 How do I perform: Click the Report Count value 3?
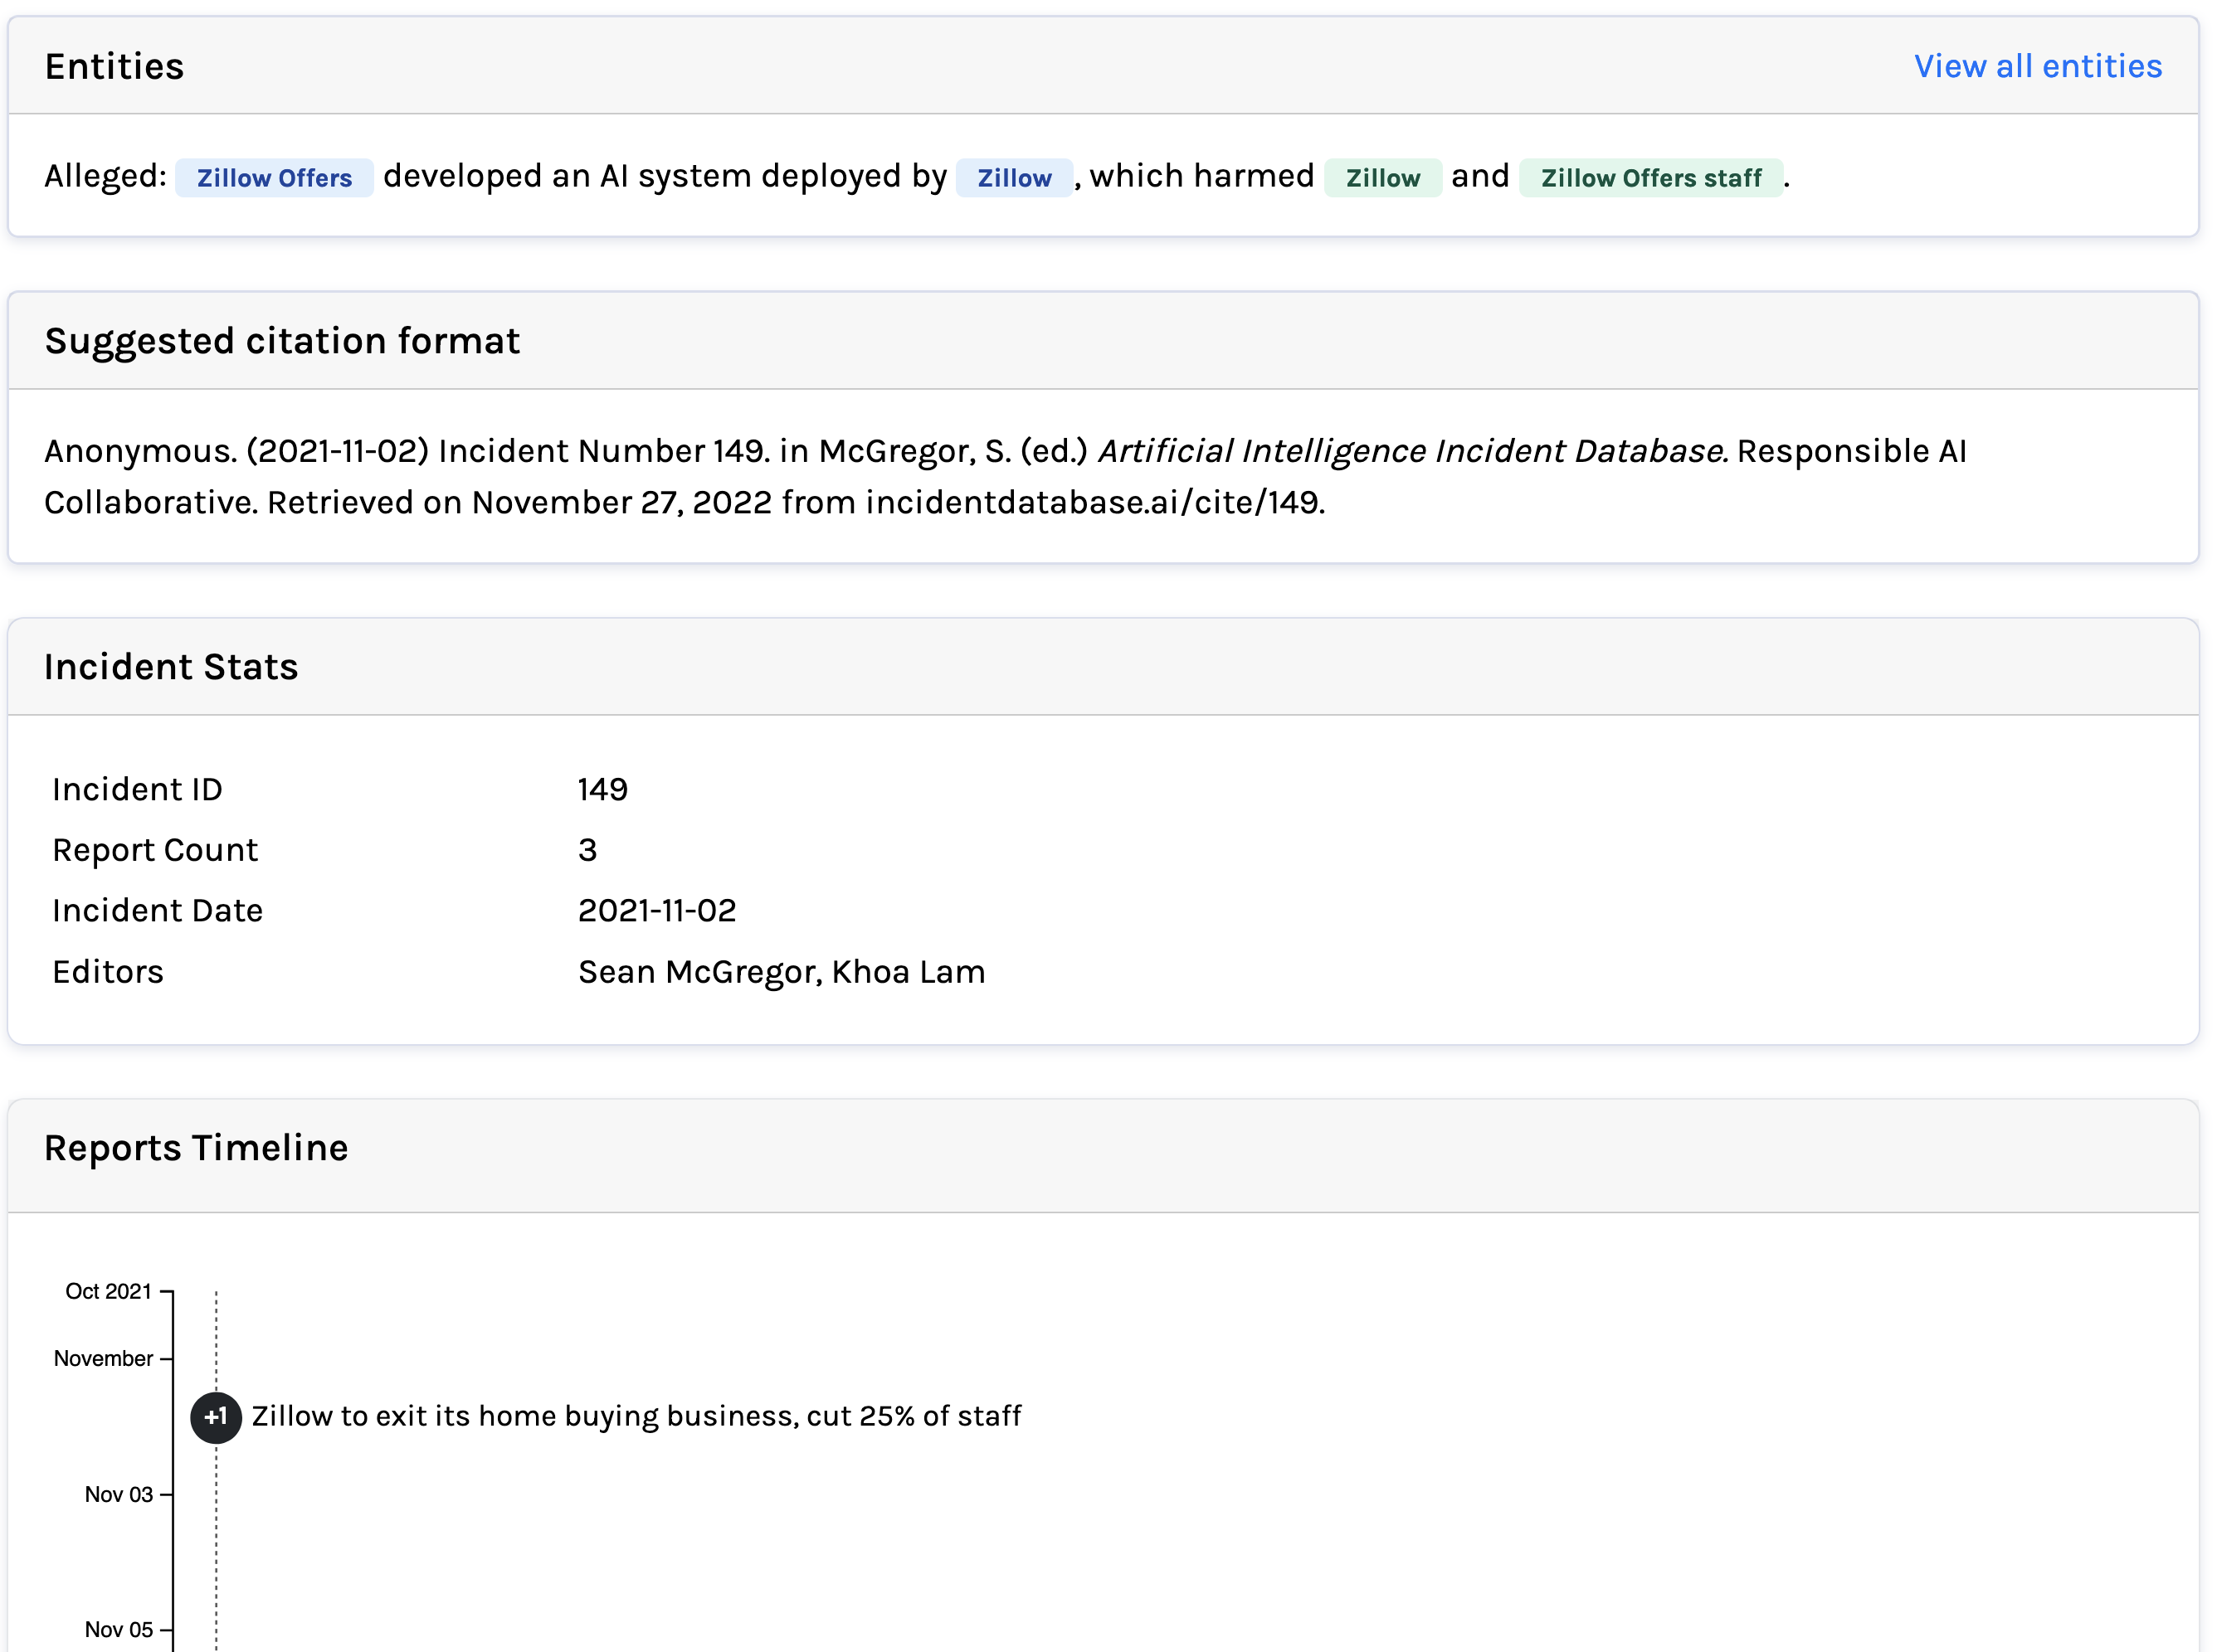pos(587,850)
